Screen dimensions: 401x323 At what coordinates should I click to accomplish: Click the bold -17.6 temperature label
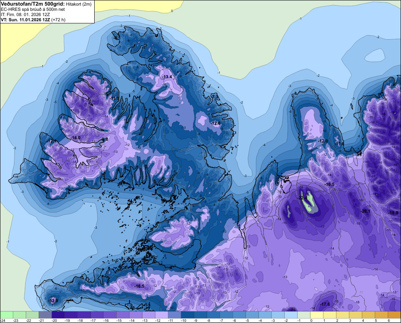[x=325, y=304]
